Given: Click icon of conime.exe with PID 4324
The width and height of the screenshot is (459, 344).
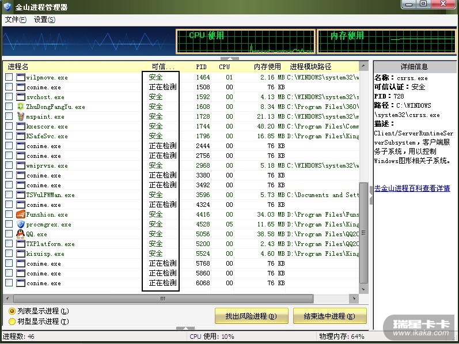Looking at the screenshot, I should (21, 205).
